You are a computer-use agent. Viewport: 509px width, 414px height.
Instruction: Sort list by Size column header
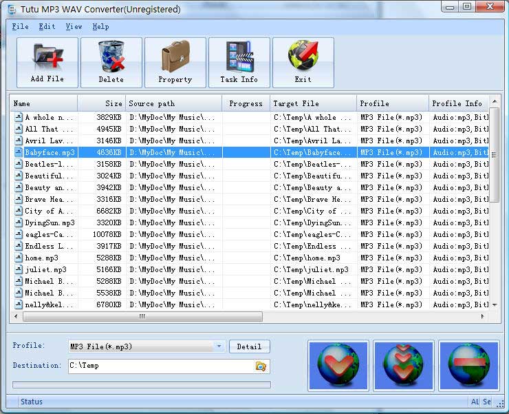[x=102, y=103]
